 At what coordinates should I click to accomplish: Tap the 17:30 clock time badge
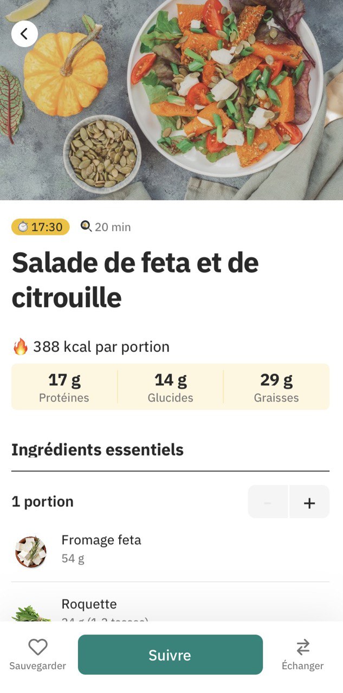click(x=41, y=227)
